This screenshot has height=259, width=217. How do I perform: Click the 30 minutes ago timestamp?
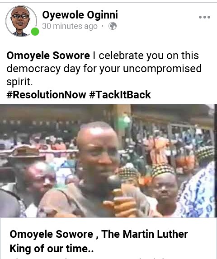point(70,26)
